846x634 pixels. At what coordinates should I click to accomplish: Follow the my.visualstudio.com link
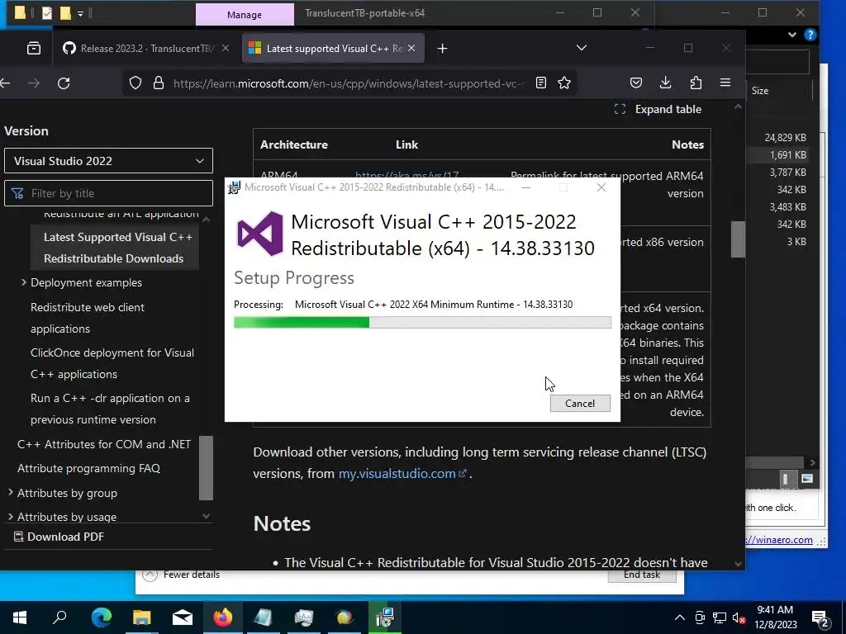click(x=402, y=474)
